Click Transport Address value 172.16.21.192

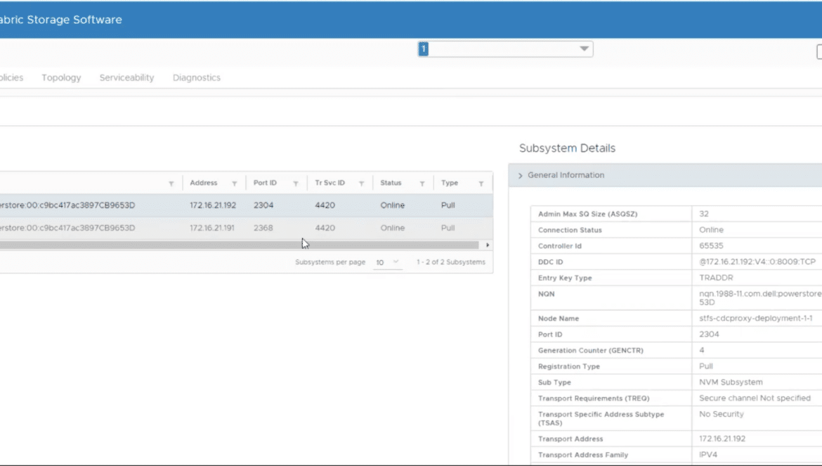coord(722,439)
